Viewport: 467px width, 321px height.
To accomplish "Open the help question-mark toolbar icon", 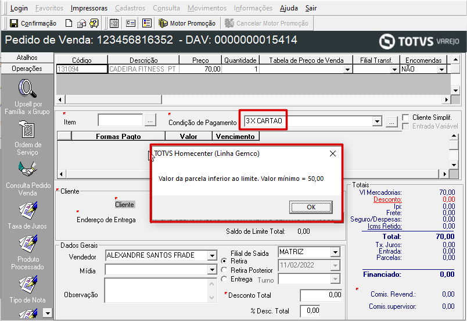I will pyautogui.click(x=94, y=23).
